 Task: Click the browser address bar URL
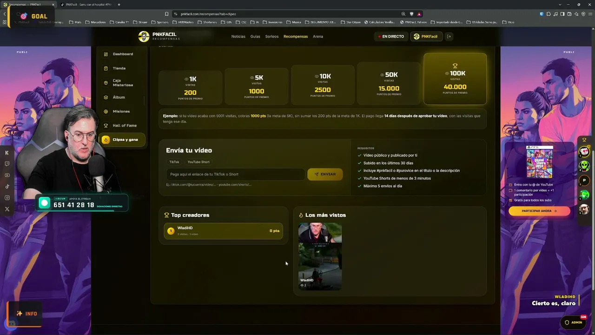point(208,14)
